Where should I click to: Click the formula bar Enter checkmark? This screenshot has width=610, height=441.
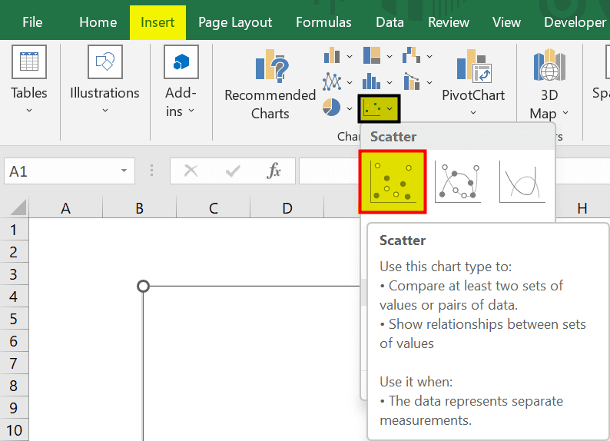click(x=233, y=171)
